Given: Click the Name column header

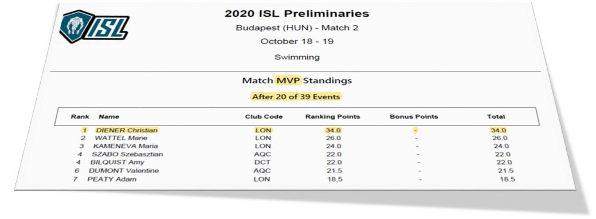Looking at the screenshot, I should click(x=109, y=117).
